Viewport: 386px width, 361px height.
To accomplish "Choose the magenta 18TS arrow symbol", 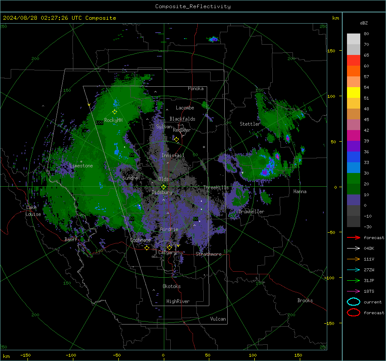I will (353, 291).
